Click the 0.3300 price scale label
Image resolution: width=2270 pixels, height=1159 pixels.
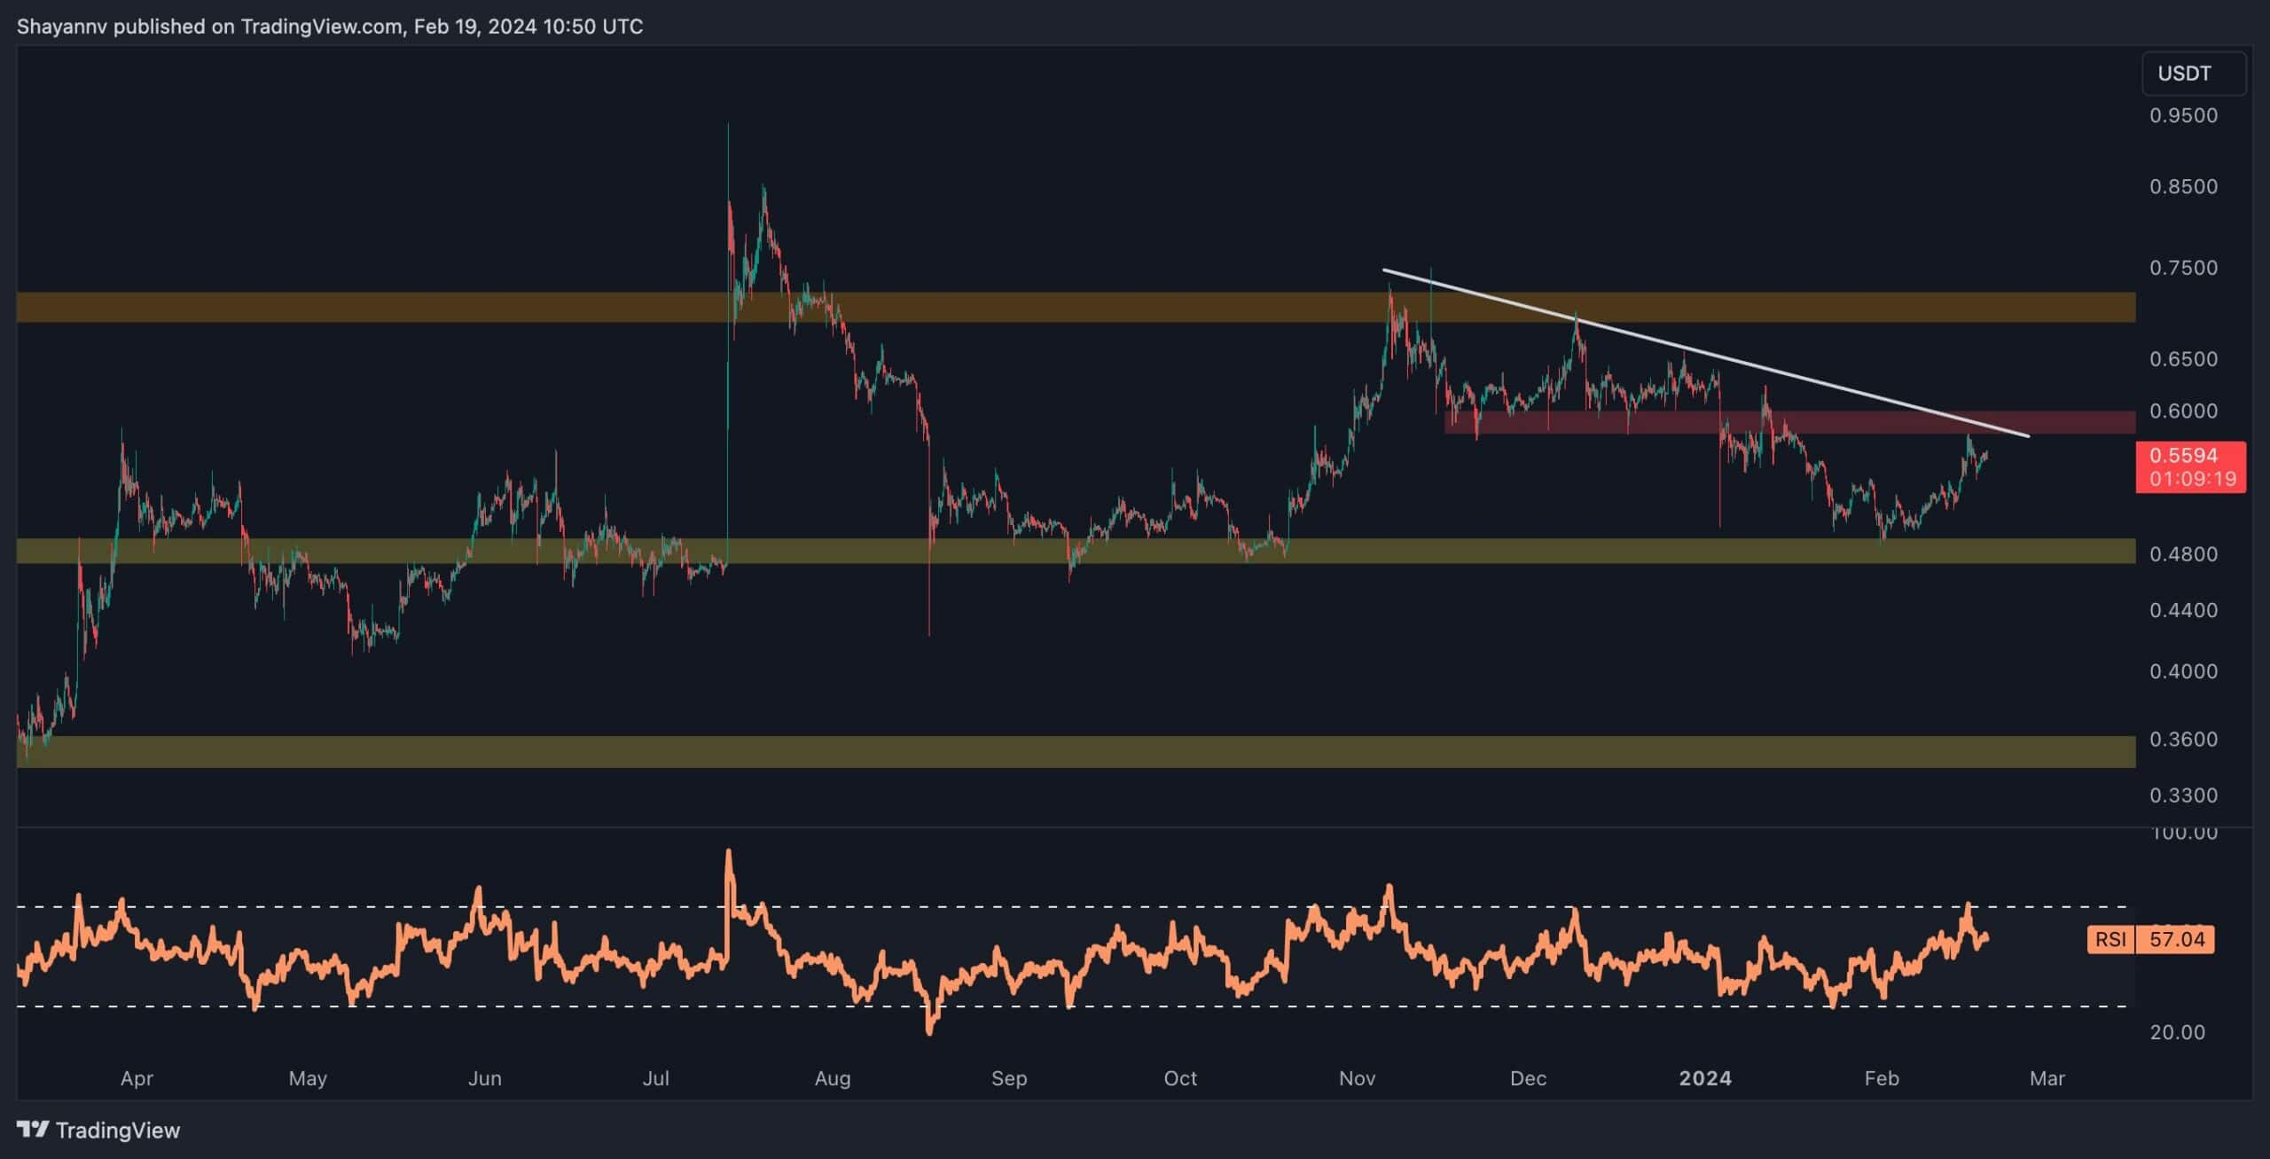click(x=2182, y=795)
